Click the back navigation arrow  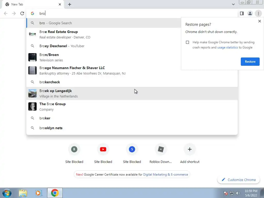point(6,13)
